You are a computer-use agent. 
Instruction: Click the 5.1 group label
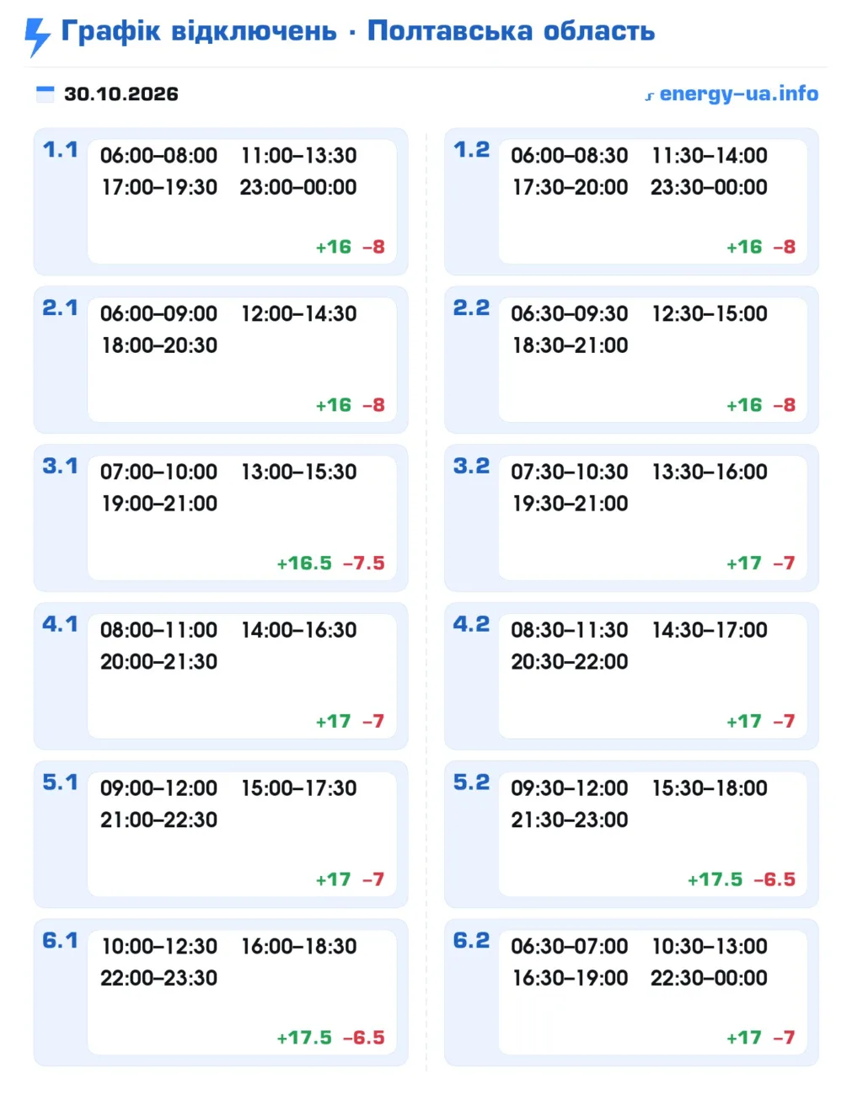coord(60,783)
